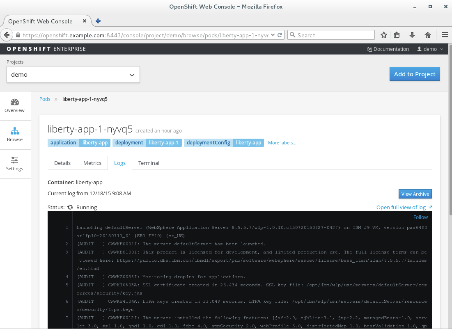Image resolution: width=452 pixels, height=329 pixels.
Task: Open Firefox hamburger menu
Action: 445,35
